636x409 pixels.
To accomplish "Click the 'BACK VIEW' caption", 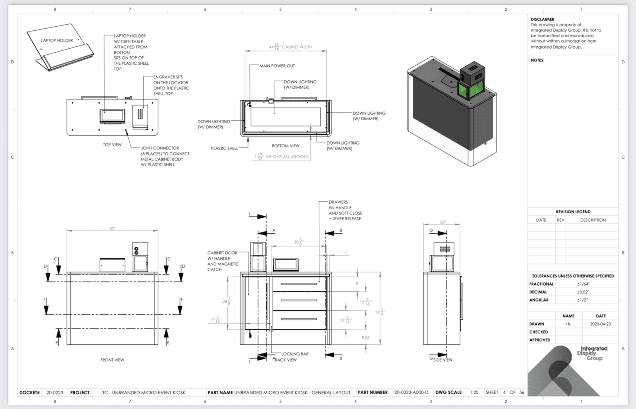I will coord(286,360).
